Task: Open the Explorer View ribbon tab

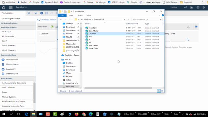Action: coord(89,15)
